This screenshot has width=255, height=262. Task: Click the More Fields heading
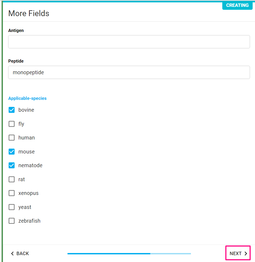pos(29,13)
